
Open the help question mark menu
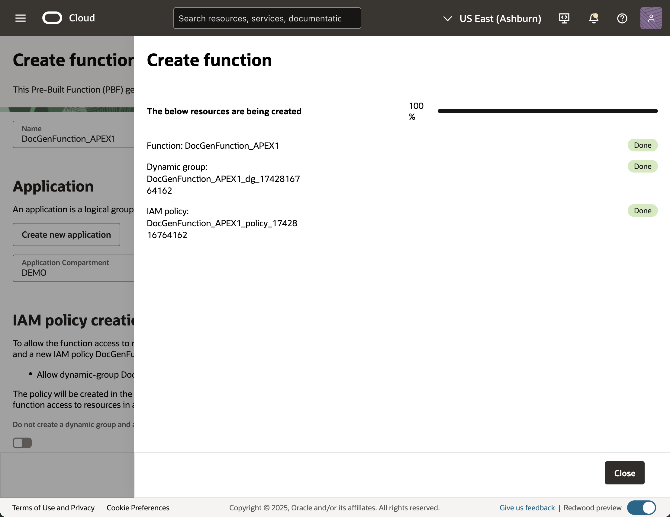[622, 18]
